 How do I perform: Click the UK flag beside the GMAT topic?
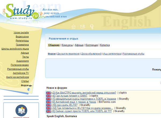[48, 96]
